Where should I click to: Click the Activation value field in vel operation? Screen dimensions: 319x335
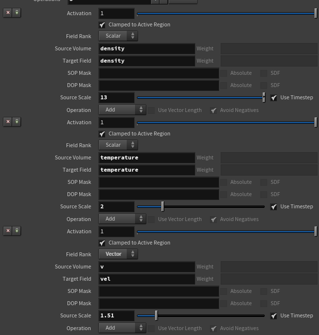116,231
